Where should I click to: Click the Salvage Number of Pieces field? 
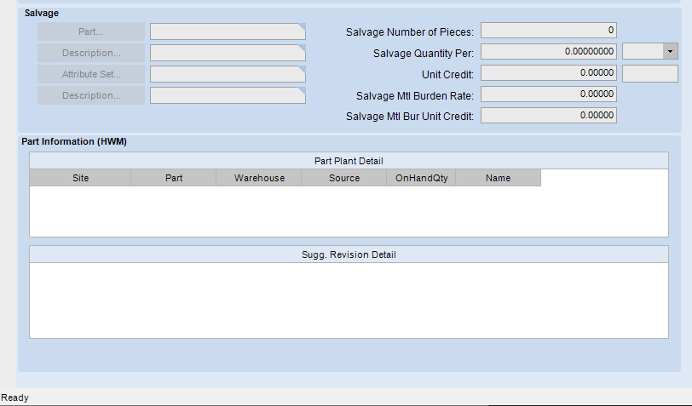click(549, 31)
